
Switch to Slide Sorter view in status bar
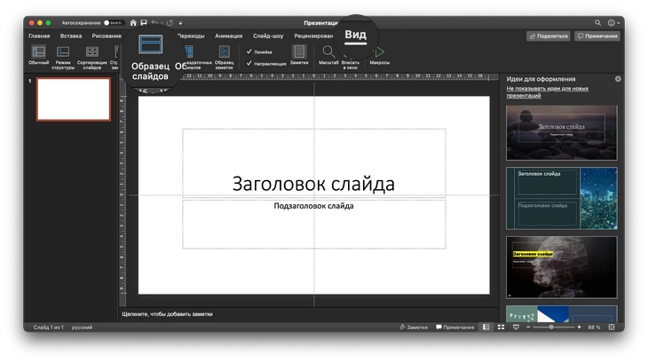[x=501, y=327]
